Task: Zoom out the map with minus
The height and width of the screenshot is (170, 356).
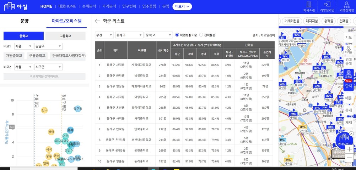Action: tap(349, 158)
